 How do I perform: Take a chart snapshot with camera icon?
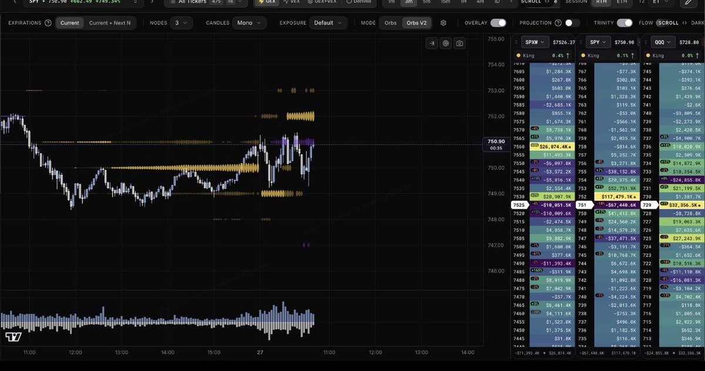[459, 43]
